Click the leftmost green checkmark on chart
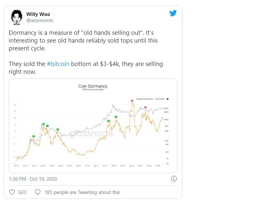The height and width of the screenshot is (207, 259). point(33,136)
